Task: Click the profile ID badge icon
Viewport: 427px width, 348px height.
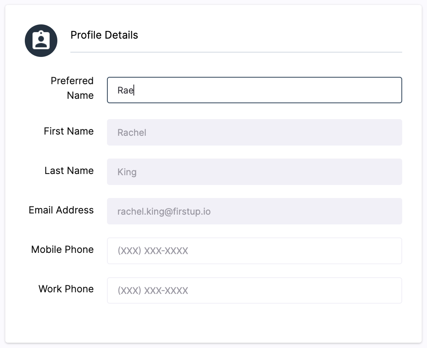Action: (x=41, y=41)
